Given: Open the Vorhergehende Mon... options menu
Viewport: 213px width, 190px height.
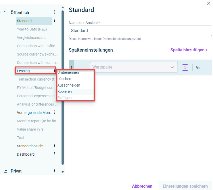Looking at the screenshot, I should tap(54, 112).
